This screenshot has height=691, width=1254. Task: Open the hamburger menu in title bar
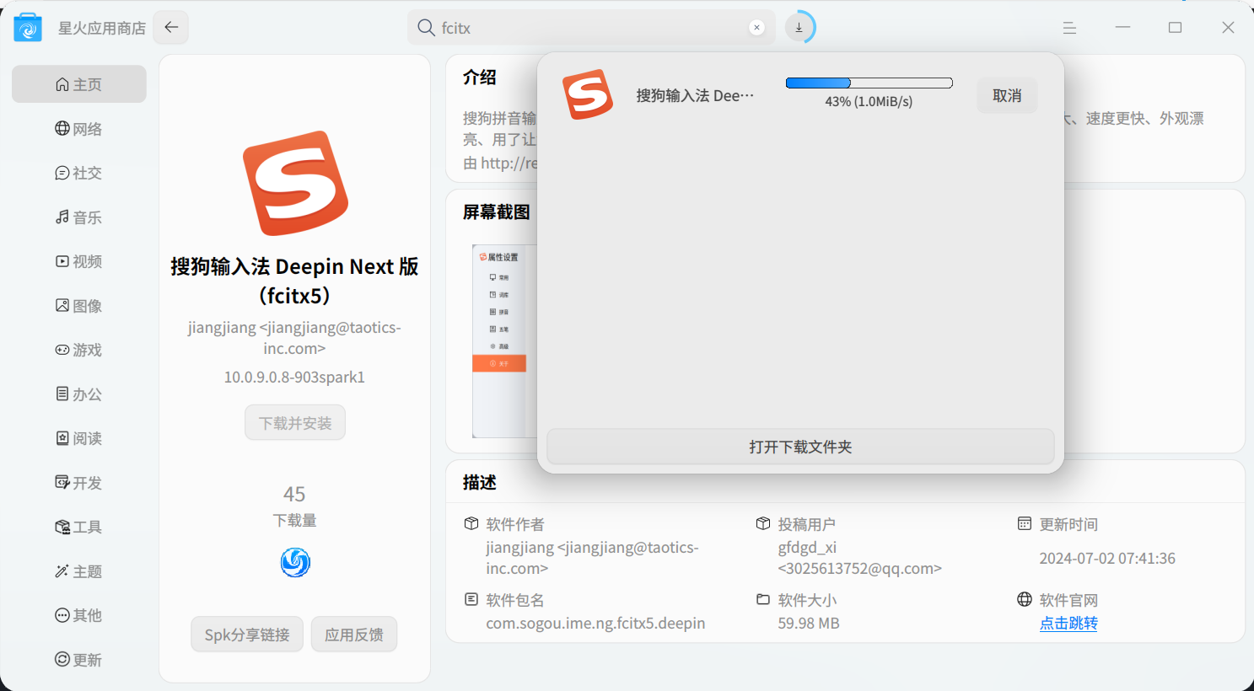tap(1069, 28)
